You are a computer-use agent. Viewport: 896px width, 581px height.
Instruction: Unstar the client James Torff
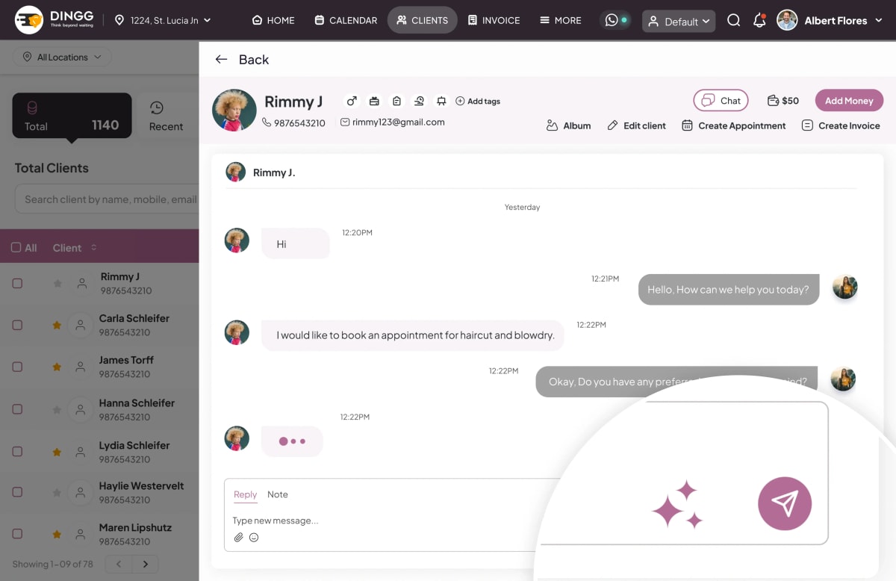(57, 367)
